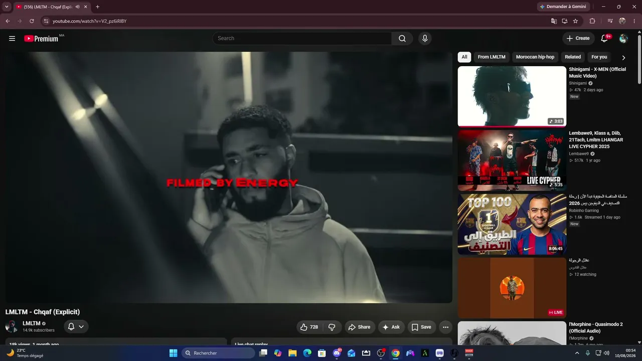Open the YouTube guide hamburger menu
The height and width of the screenshot is (361, 642).
click(12, 39)
